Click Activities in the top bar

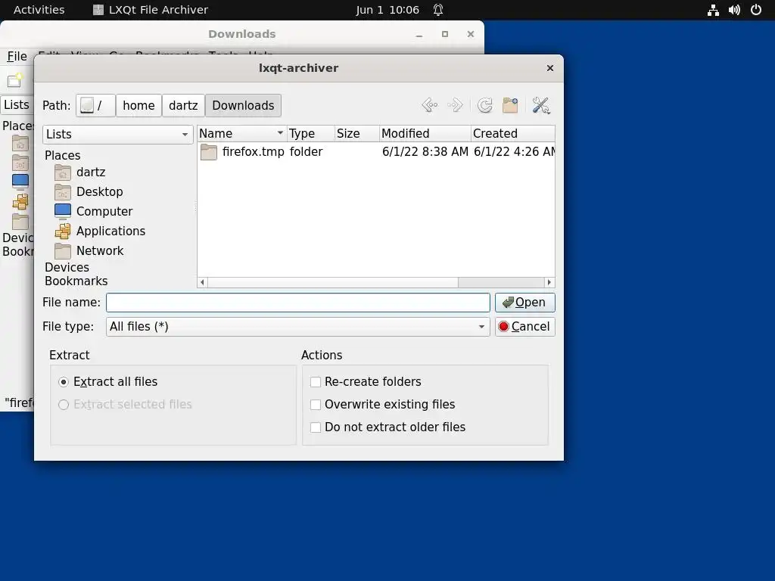click(x=39, y=10)
